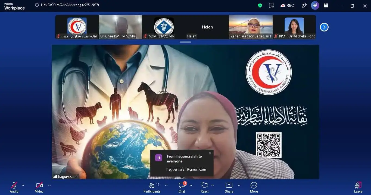Click the muted mic icon on Dr Michelle Fong

coord(276,36)
